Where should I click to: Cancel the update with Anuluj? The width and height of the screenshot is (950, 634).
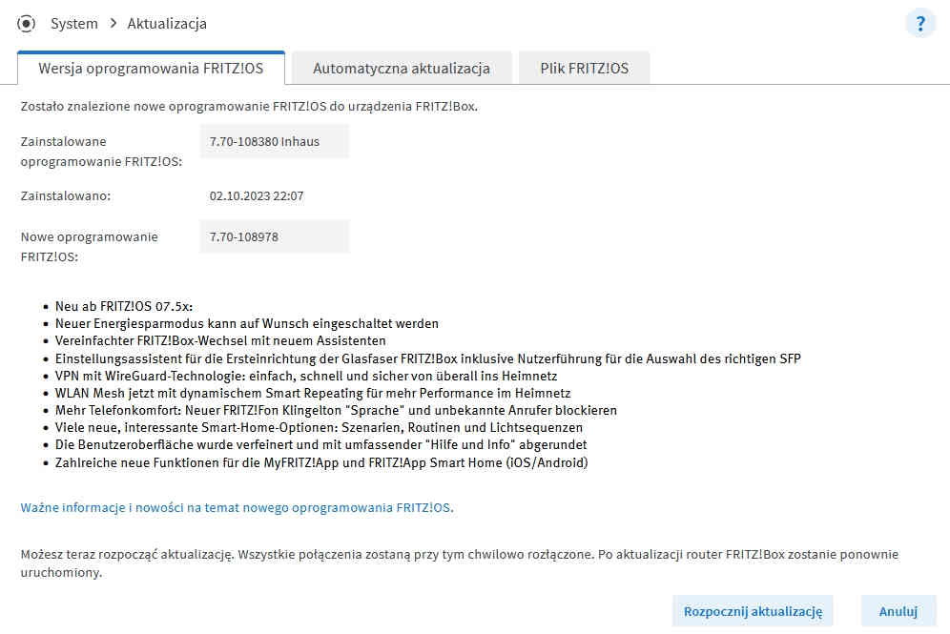(898, 611)
